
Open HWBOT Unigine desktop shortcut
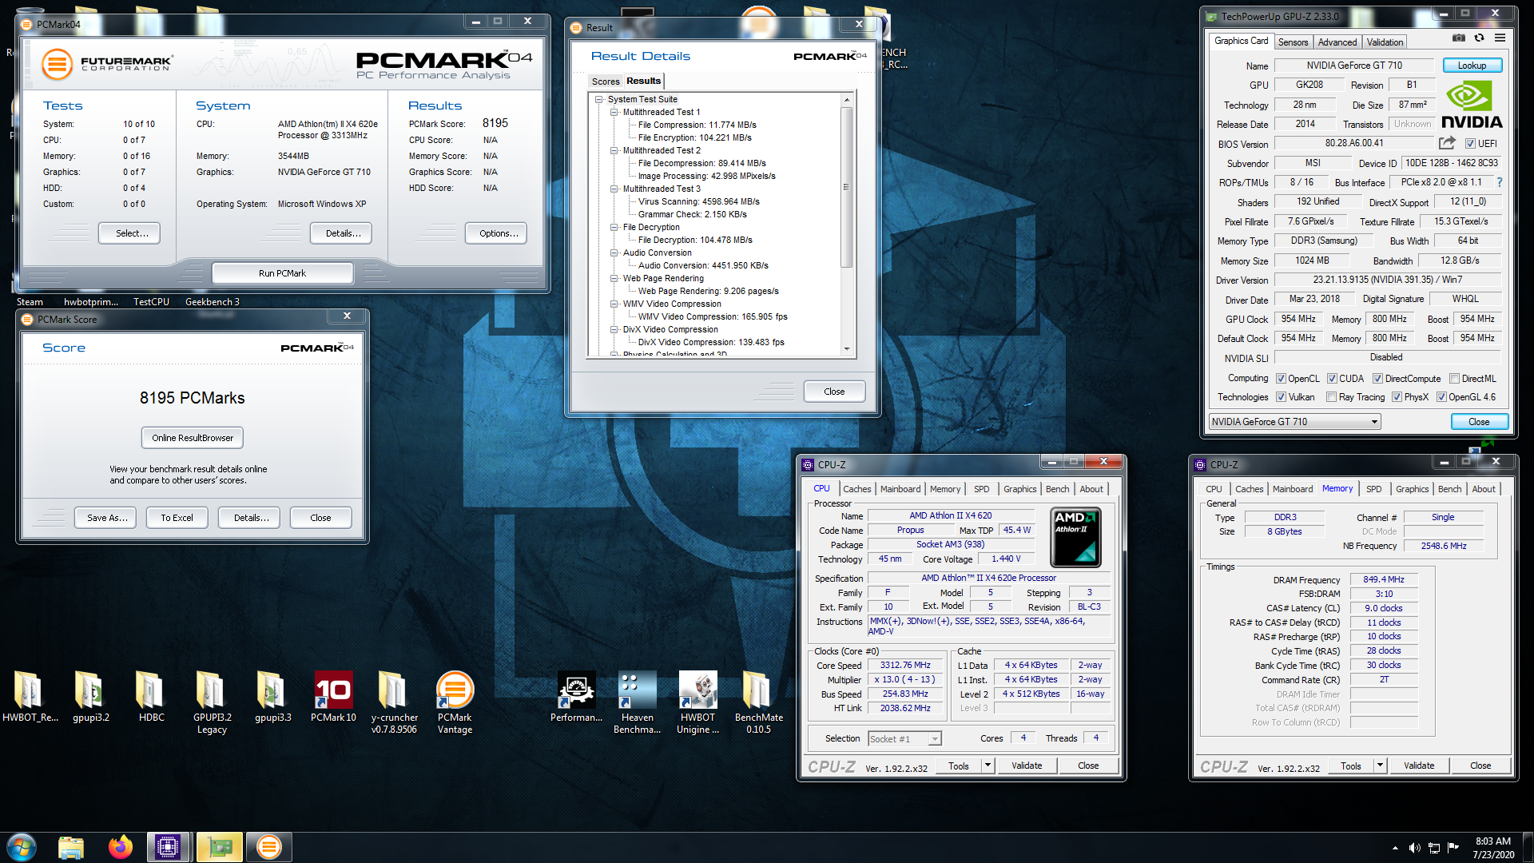point(697,702)
